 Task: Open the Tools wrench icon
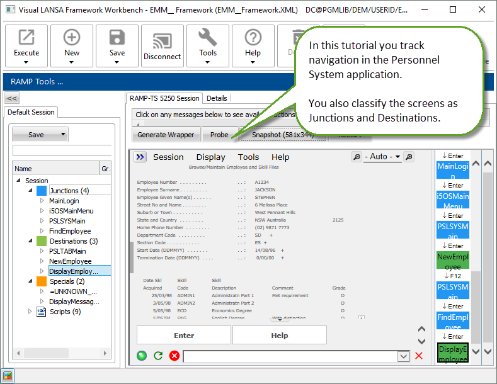[208, 38]
